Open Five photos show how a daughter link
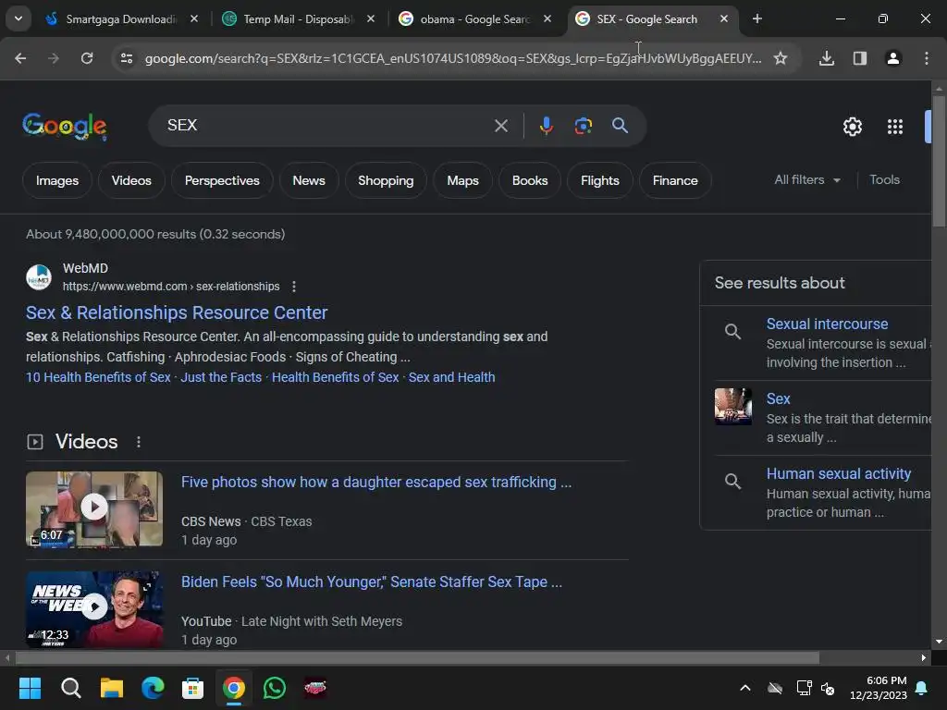The image size is (947, 710). (375, 483)
